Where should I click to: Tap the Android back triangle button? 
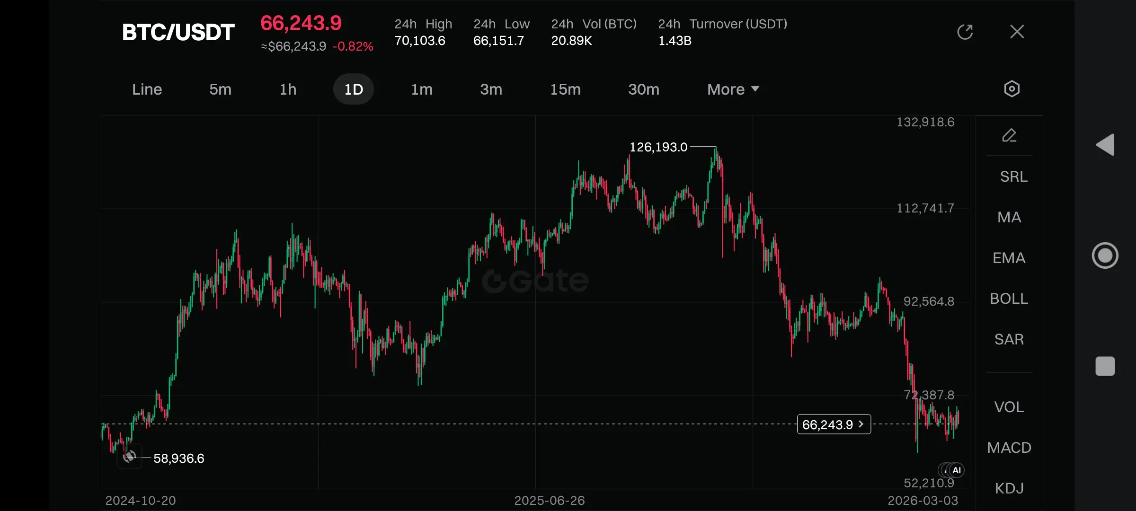click(x=1105, y=145)
